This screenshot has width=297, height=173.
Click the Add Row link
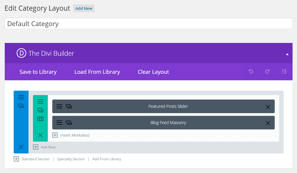(48, 147)
